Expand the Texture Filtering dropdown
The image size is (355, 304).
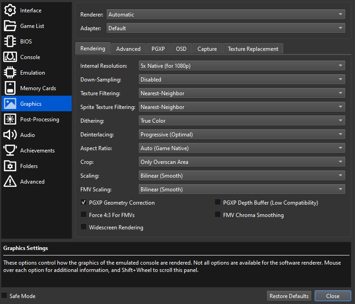pos(242,93)
